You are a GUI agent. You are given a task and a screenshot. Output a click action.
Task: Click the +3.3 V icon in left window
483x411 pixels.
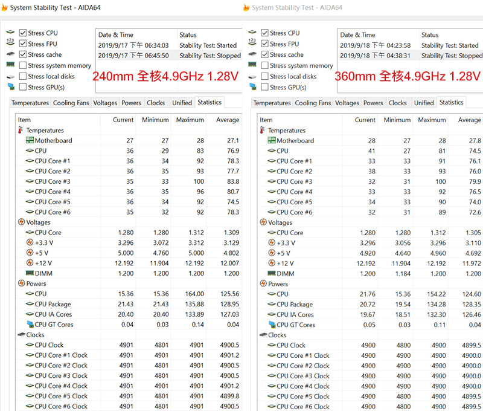tap(30, 242)
